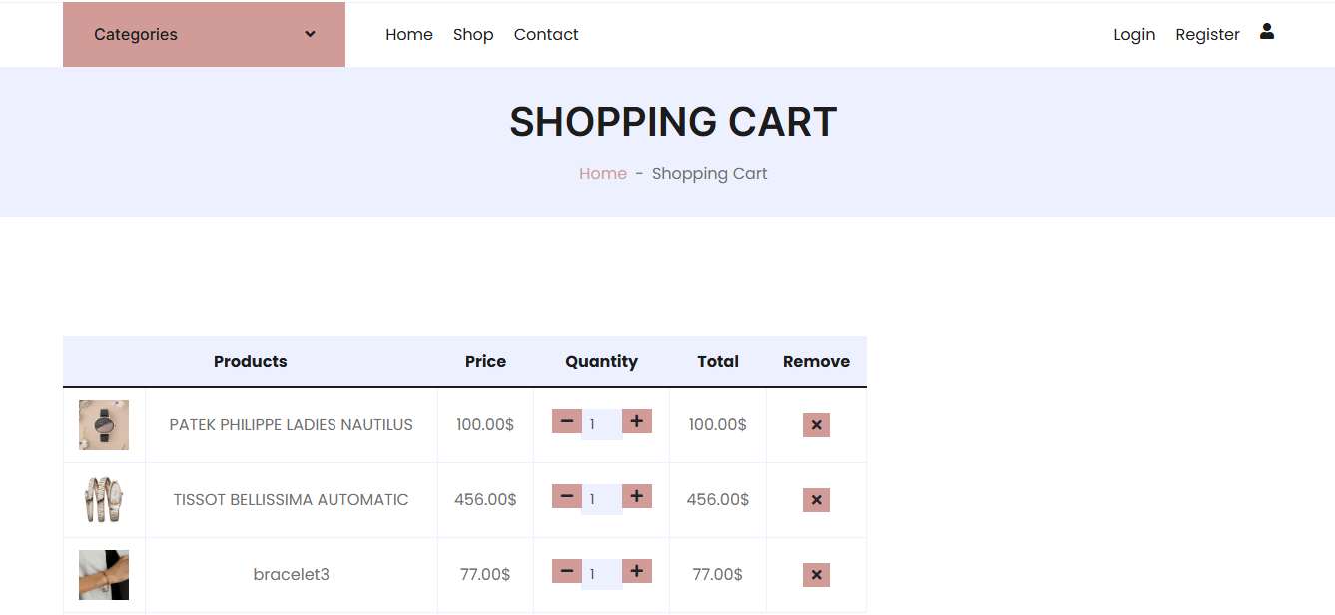Image resolution: width=1335 pixels, height=615 pixels.
Task: Open the Contact page
Action: [x=546, y=35]
